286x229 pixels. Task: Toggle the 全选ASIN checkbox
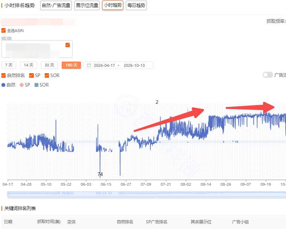coord(4,30)
